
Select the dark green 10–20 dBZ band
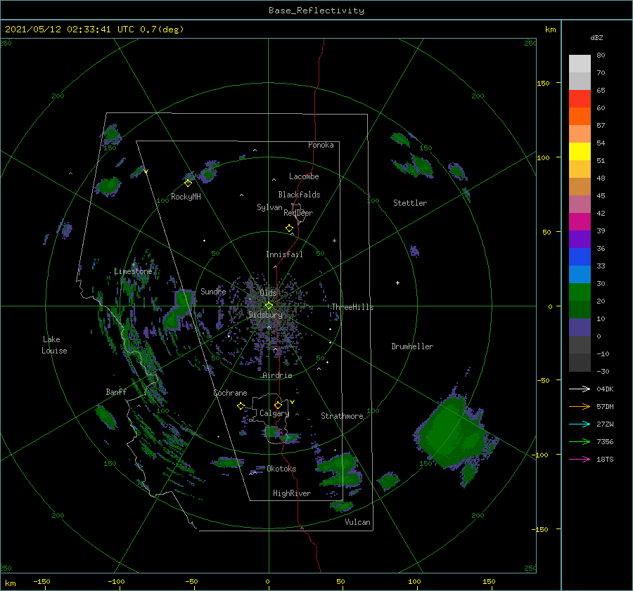click(580, 309)
